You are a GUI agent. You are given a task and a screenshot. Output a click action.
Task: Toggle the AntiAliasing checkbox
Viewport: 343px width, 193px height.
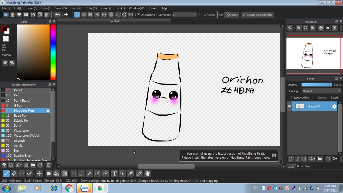point(138,15)
